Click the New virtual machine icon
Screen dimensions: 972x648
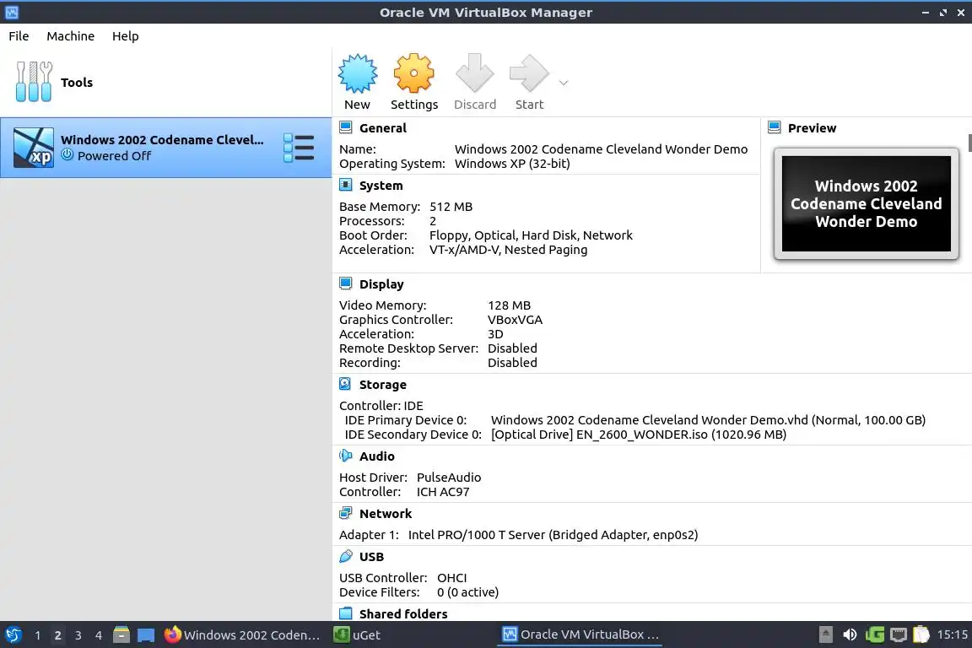pos(357,73)
